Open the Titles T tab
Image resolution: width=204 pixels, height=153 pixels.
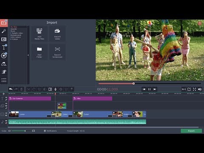tap(4, 47)
